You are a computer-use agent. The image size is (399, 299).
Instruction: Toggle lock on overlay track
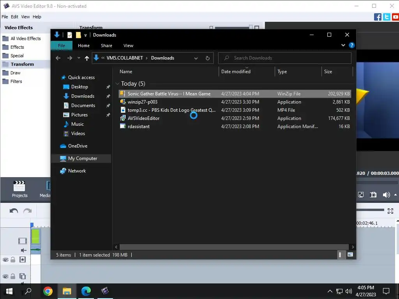[x=13, y=276]
